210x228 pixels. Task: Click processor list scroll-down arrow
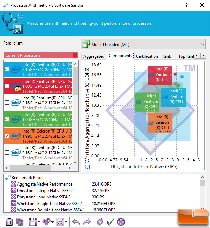point(75,162)
